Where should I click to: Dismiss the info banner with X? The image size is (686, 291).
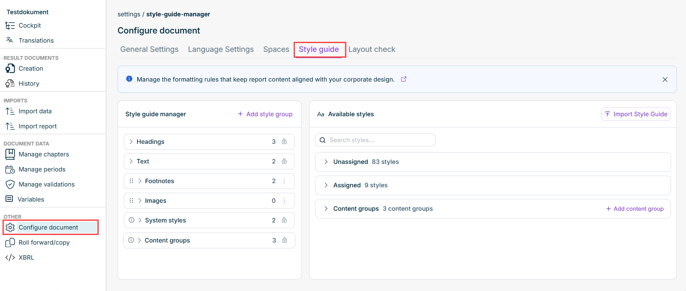[665, 79]
